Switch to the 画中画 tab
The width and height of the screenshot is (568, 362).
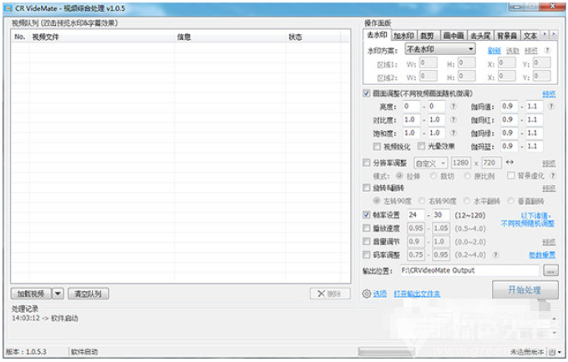tap(454, 36)
